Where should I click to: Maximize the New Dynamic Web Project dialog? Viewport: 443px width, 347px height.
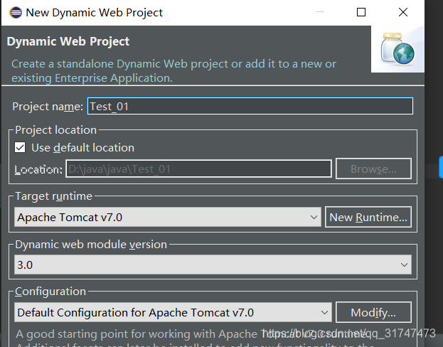point(361,12)
